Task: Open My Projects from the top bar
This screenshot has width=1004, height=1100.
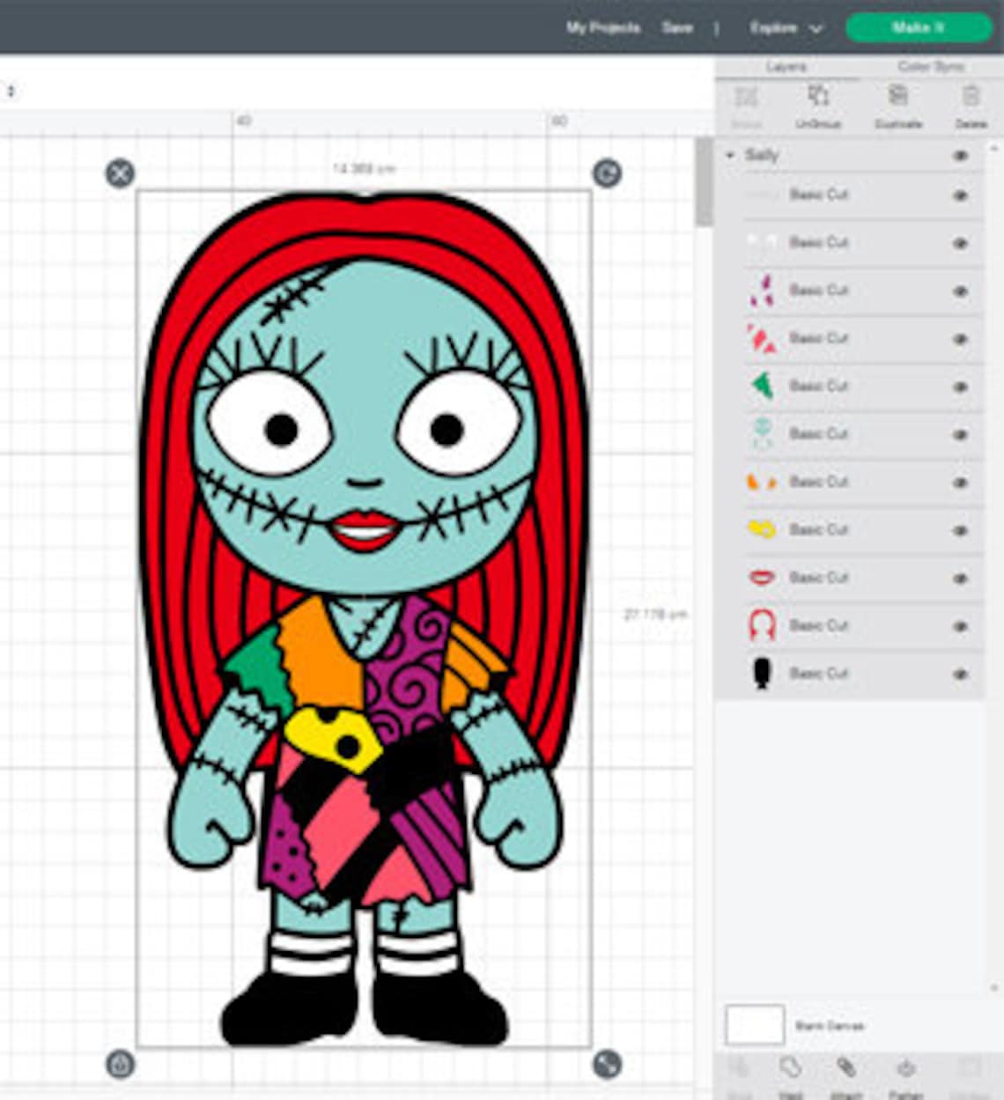Action: pyautogui.click(x=604, y=27)
